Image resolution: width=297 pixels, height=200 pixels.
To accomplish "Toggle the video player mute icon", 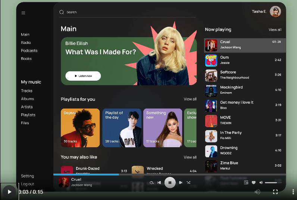I will coord(257,192).
